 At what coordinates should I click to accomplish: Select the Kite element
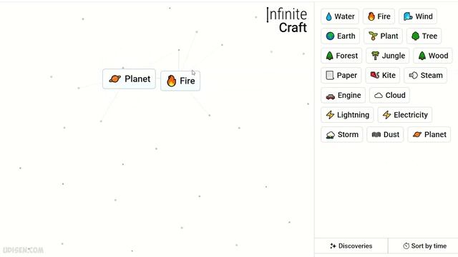pos(383,76)
